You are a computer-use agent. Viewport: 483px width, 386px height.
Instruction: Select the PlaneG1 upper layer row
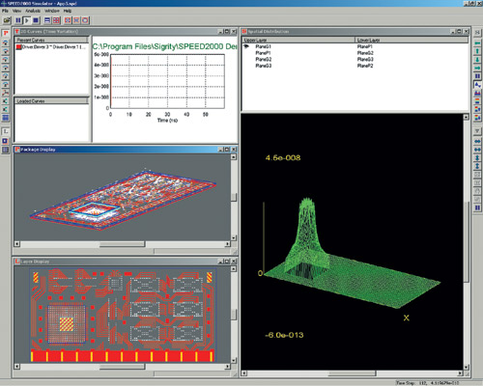(263, 46)
